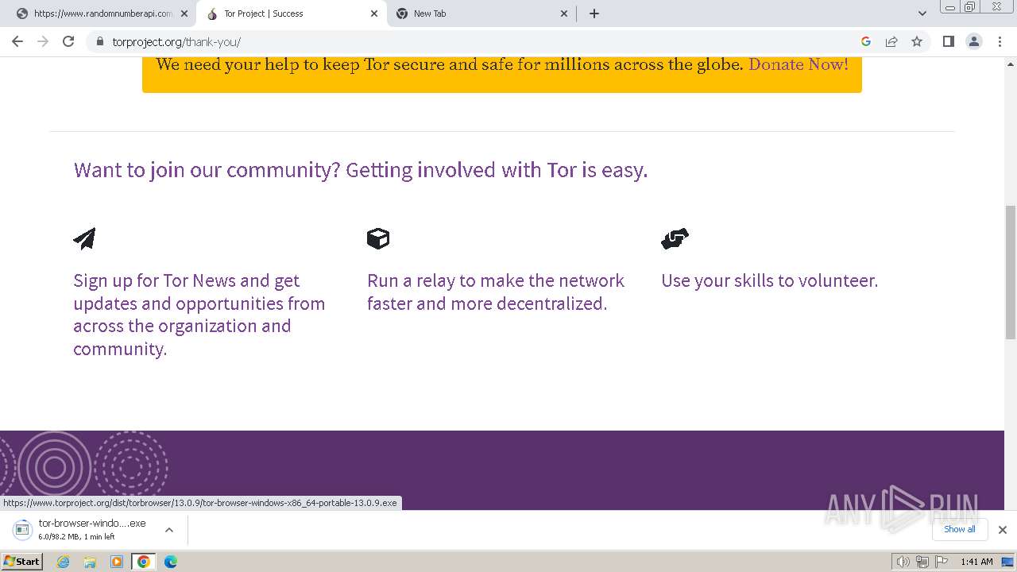Image resolution: width=1017 pixels, height=572 pixels.
Task: Open the Windows Start menu
Action: click(x=22, y=562)
